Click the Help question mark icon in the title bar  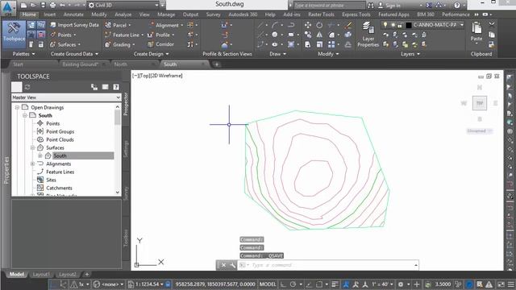tap(457, 6)
